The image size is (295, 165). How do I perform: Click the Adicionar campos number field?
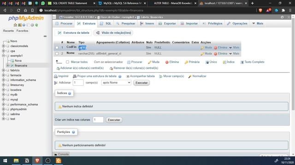pos(78,82)
